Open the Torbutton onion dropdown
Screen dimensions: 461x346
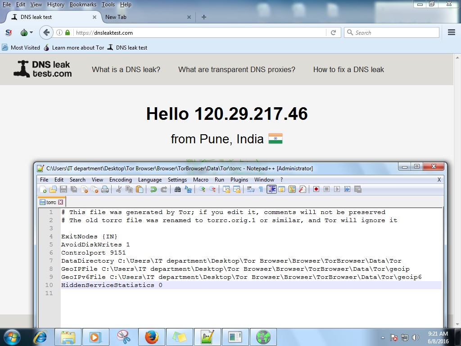tap(27, 32)
